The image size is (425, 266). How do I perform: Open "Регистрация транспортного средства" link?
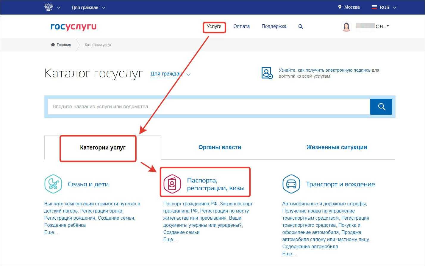tap(326, 222)
